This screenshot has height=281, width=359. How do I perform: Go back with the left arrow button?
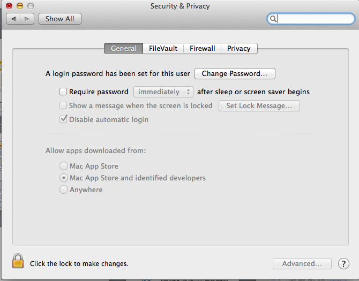point(13,19)
